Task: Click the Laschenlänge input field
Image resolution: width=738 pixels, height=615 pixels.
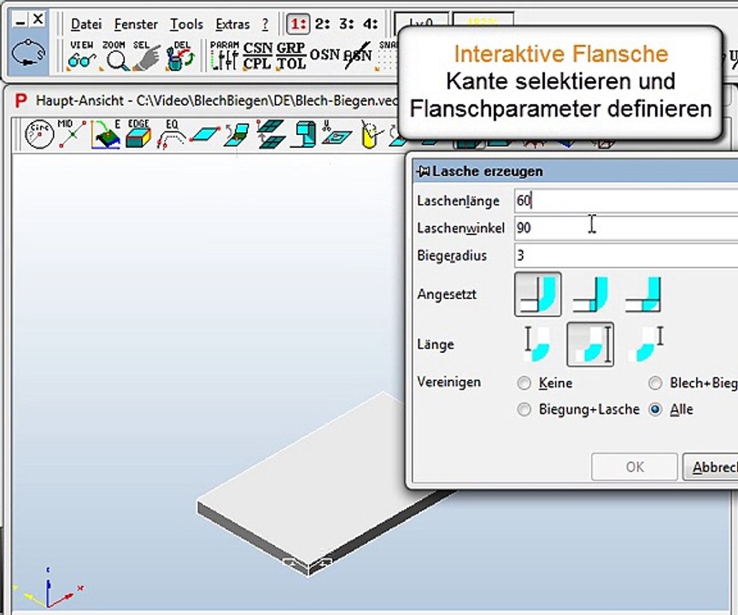Action: click(x=626, y=201)
